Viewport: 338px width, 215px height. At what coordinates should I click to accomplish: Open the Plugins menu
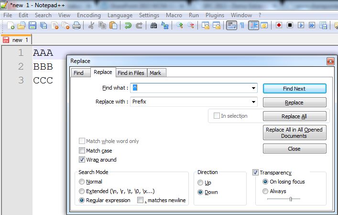click(215, 15)
